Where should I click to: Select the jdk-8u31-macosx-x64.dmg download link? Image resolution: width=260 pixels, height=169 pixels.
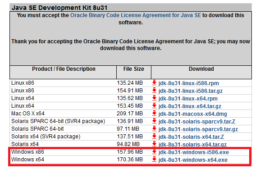192,114
